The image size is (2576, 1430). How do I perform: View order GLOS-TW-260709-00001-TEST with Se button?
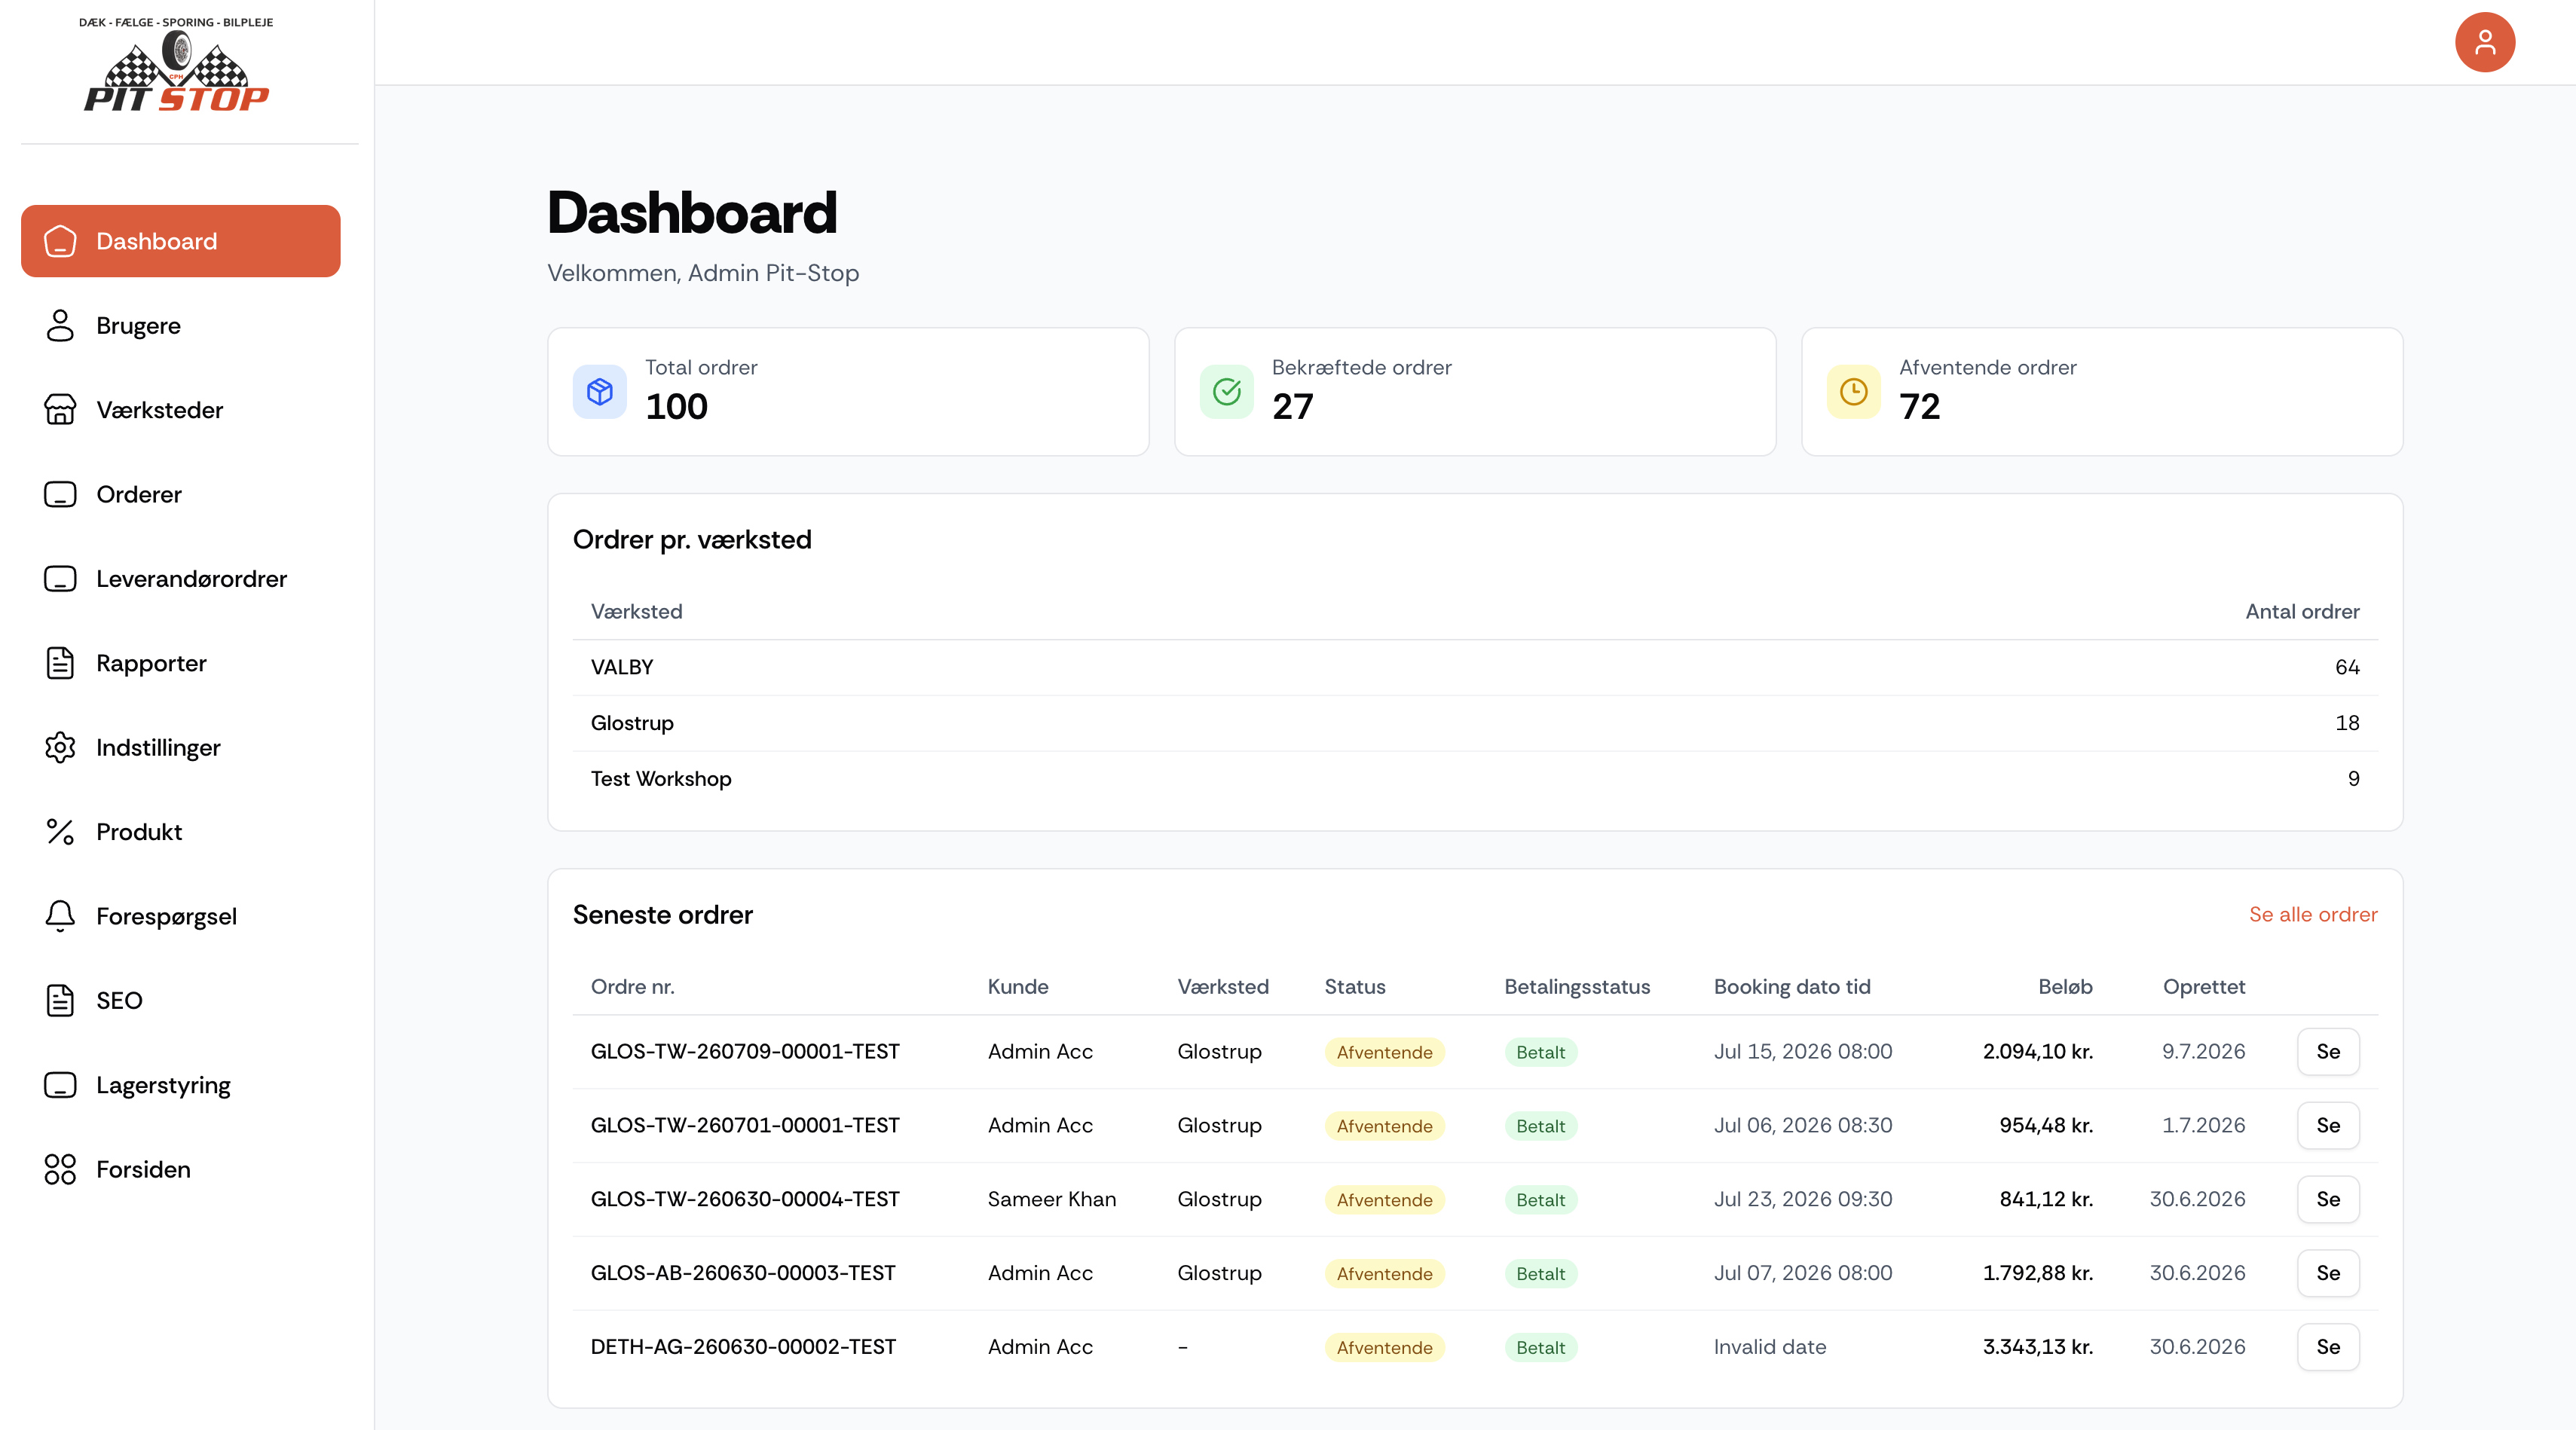[x=2328, y=1052]
